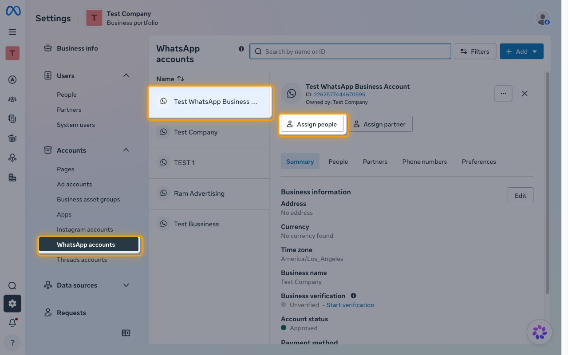
Task: Toggle the Name column sort arrows
Action: coord(181,79)
